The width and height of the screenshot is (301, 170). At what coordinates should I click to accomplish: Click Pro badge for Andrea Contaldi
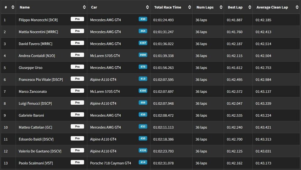click(x=77, y=55)
